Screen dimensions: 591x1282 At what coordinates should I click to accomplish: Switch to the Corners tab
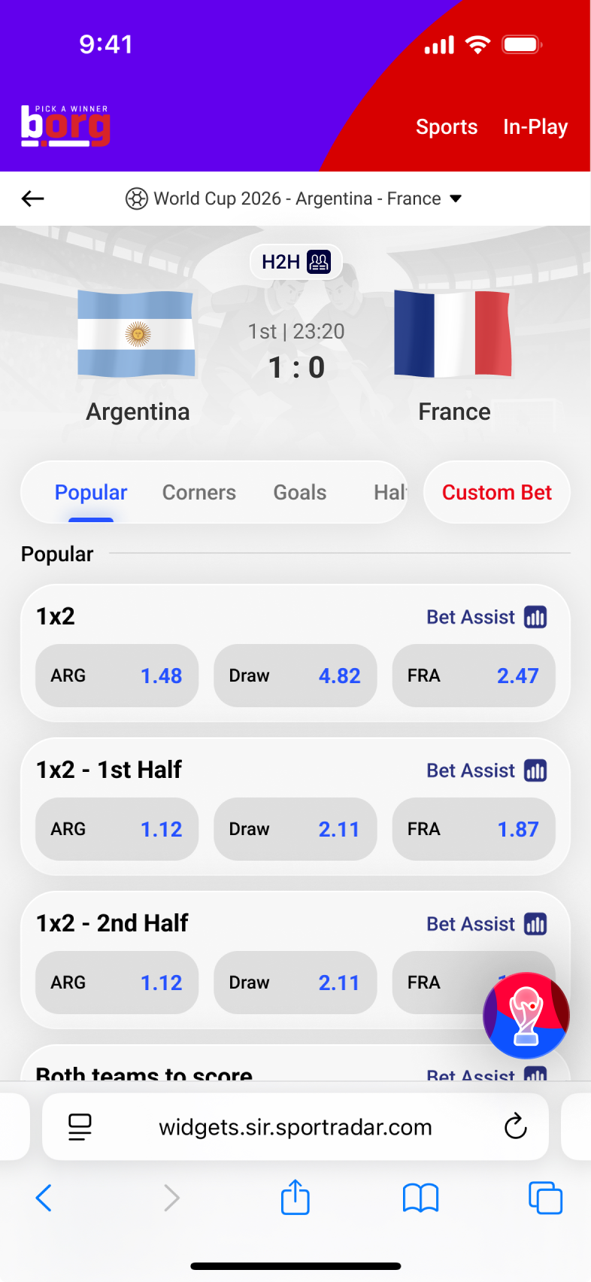[199, 492]
